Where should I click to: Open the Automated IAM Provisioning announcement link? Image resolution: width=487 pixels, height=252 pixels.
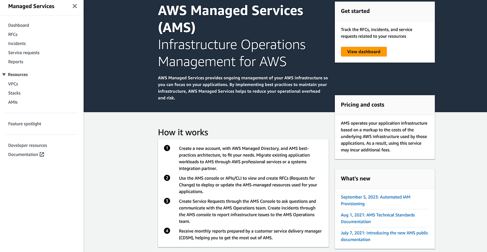(375, 200)
